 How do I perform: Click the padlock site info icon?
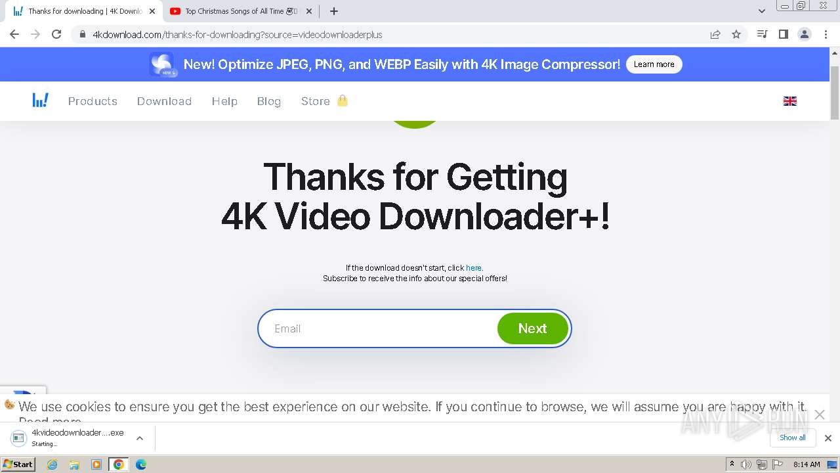[x=83, y=35]
